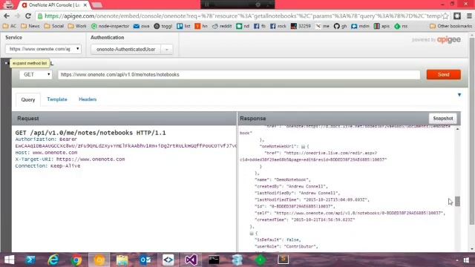Select the "Contributor" userRole value
Image resolution: width=475 pixels, height=267 pixels.
(301, 246)
